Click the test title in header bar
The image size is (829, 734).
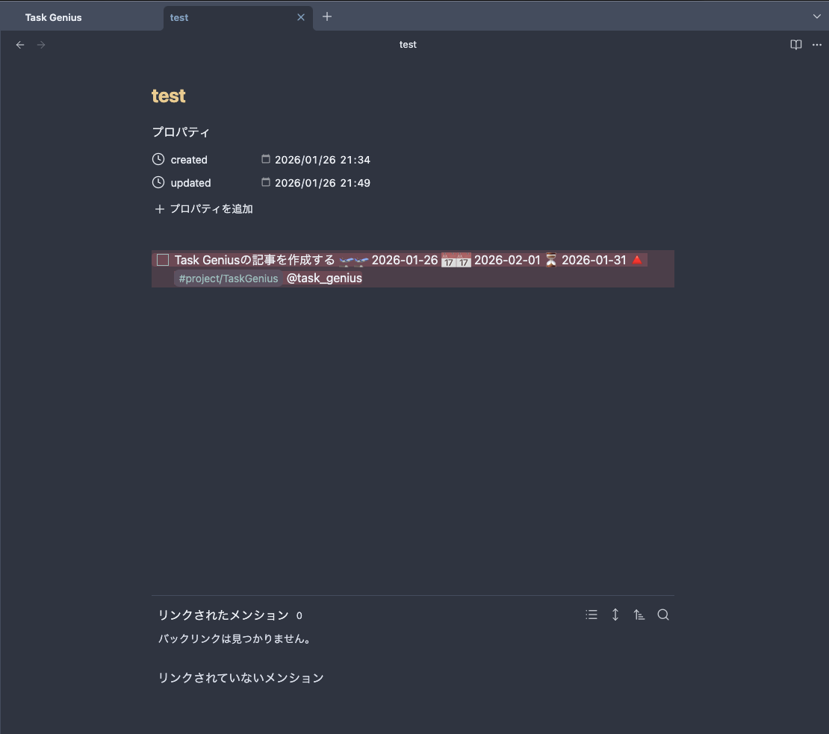(x=408, y=45)
